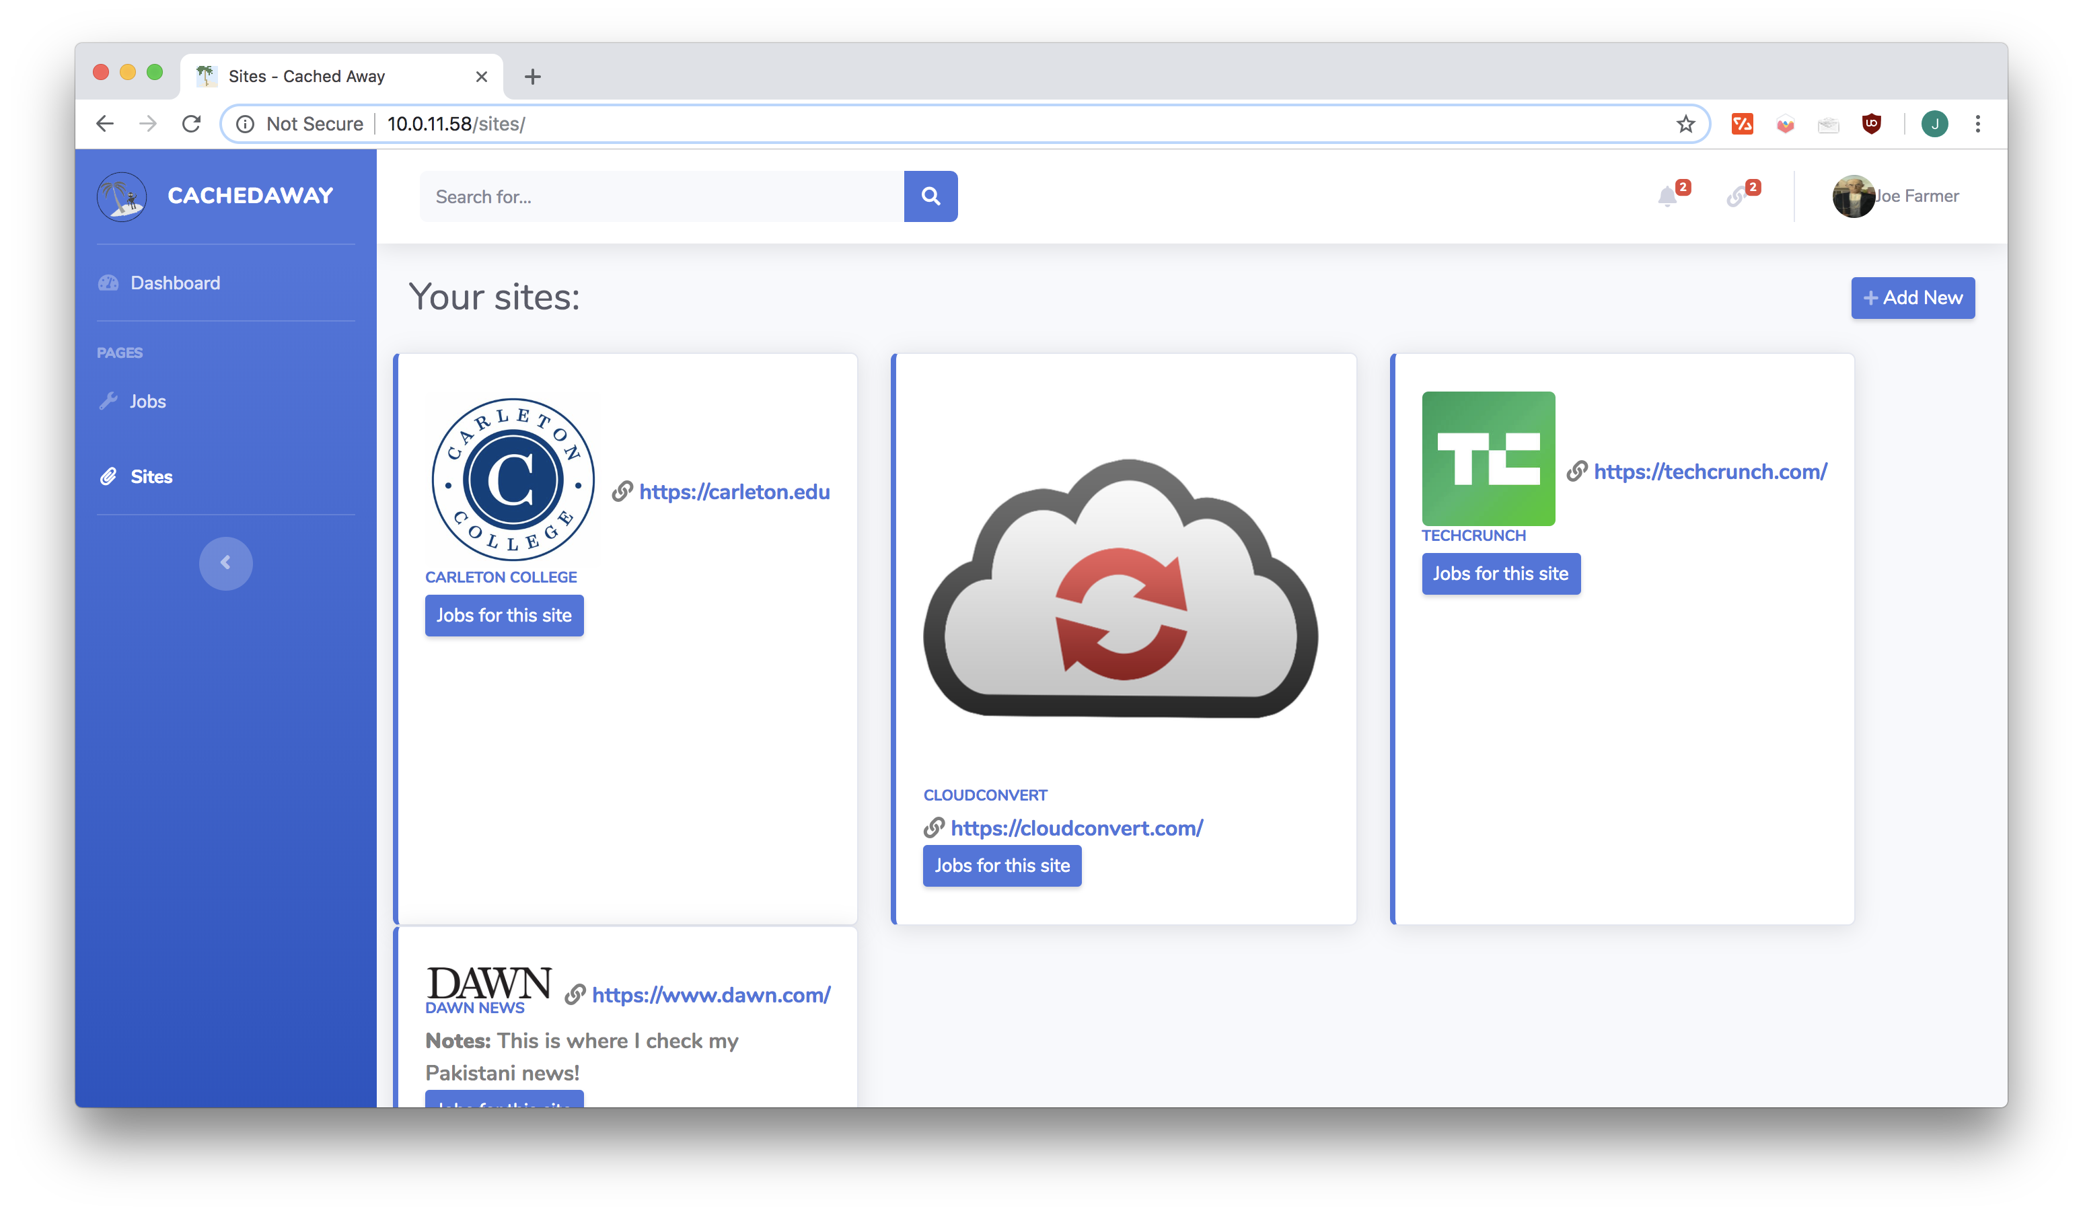The image size is (2083, 1215).
Task: Open the https://techcrunch.com/ link
Action: click(x=1710, y=471)
